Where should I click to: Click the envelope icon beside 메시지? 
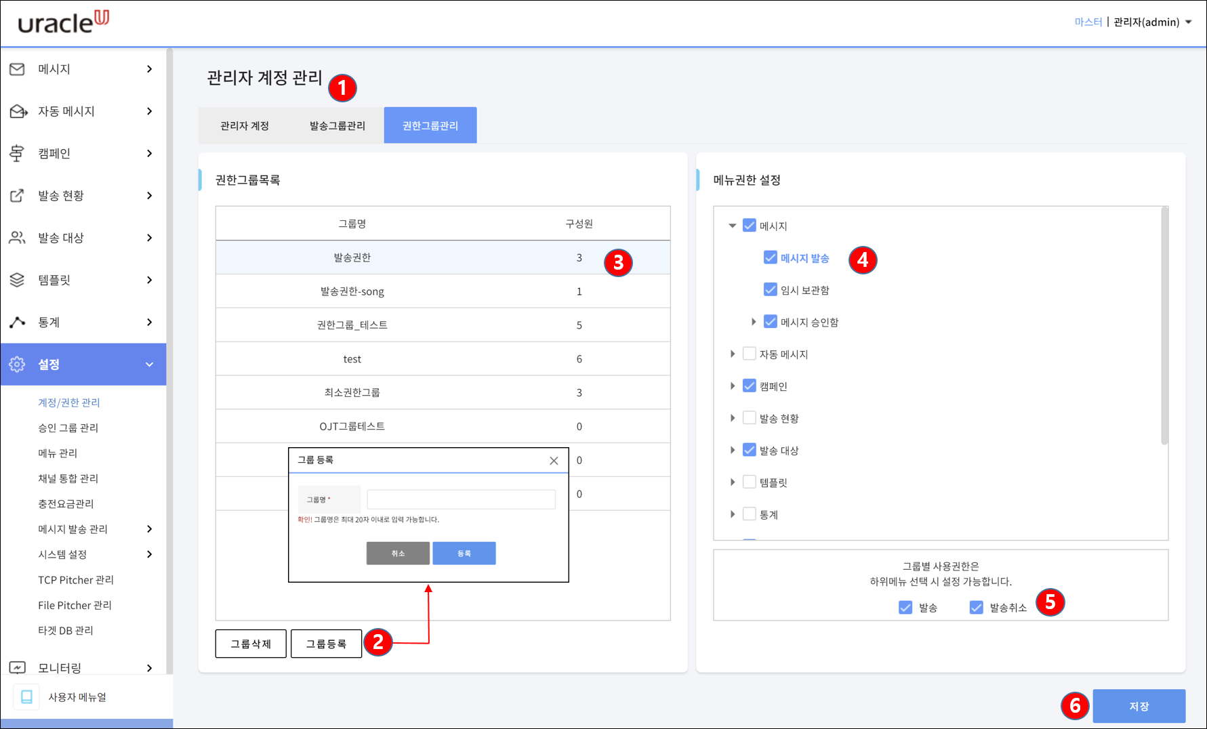tap(17, 69)
